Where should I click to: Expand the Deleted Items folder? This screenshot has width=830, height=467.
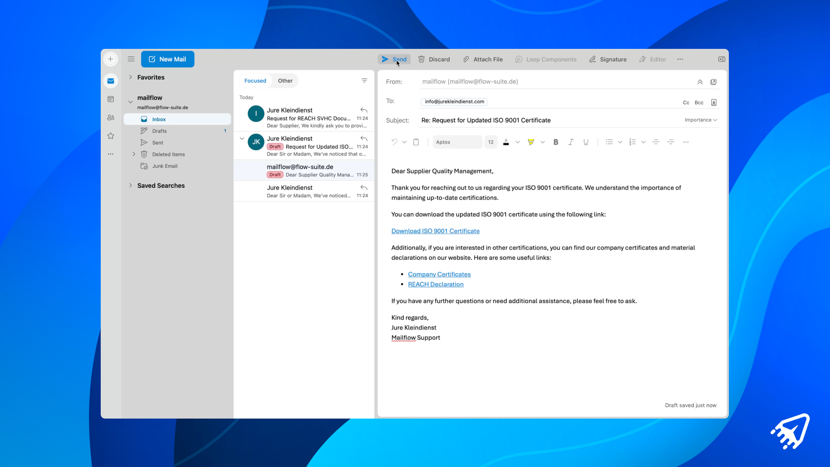[x=134, y=154]
